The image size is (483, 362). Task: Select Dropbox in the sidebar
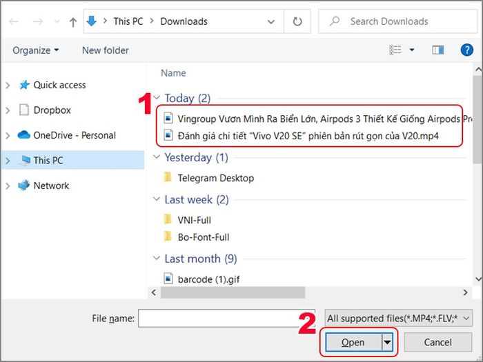52,110
